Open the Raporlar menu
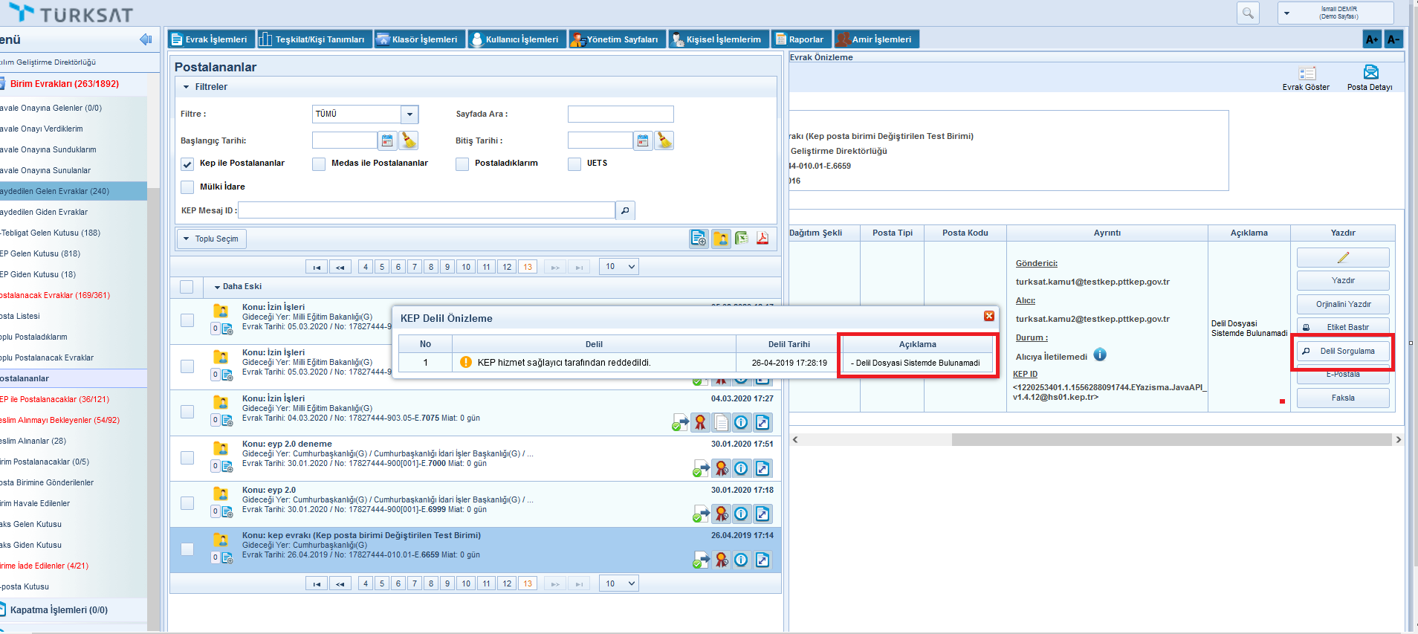 (x=800, y=39)
